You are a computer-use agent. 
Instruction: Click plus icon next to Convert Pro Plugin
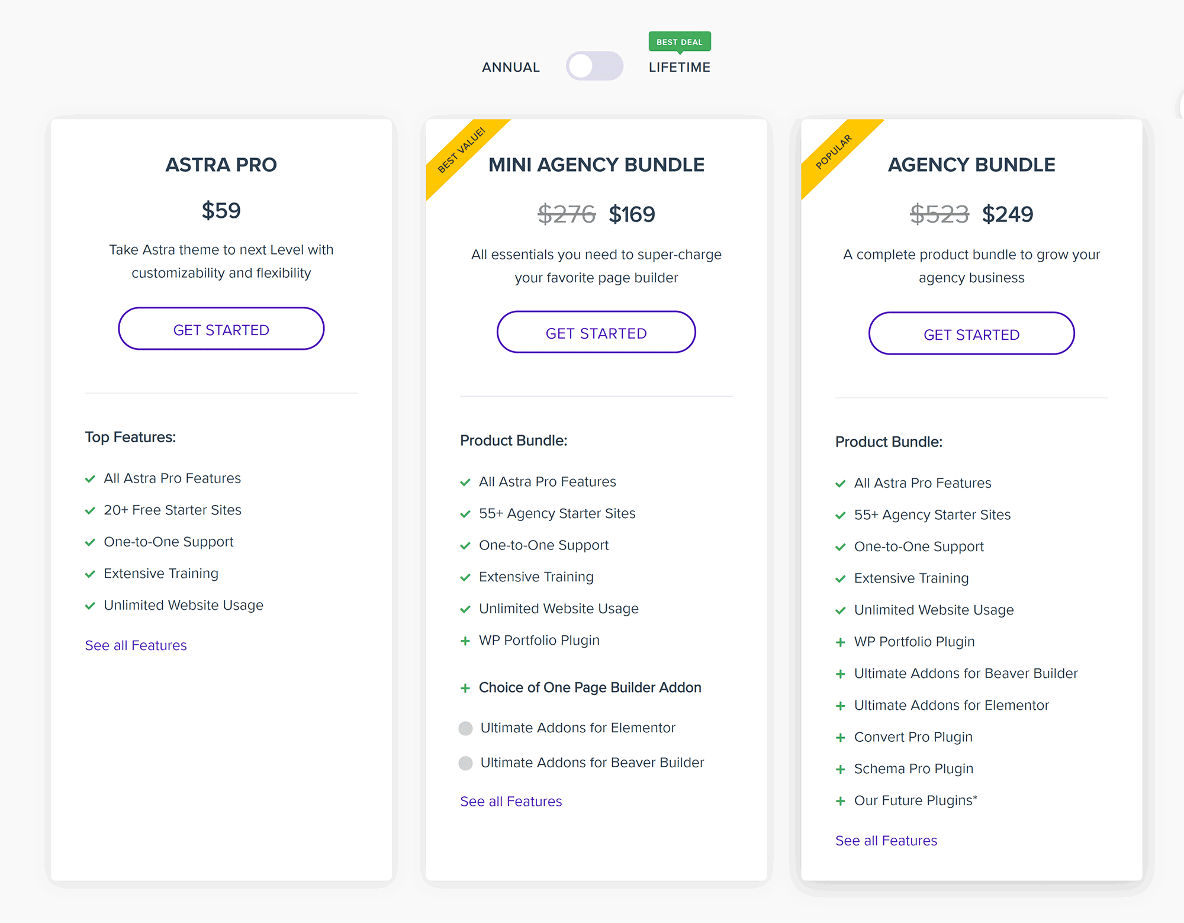click(840, 738)
